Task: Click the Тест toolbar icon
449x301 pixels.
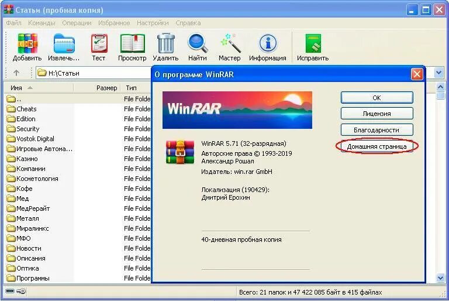Action: (x=99, y=43)
